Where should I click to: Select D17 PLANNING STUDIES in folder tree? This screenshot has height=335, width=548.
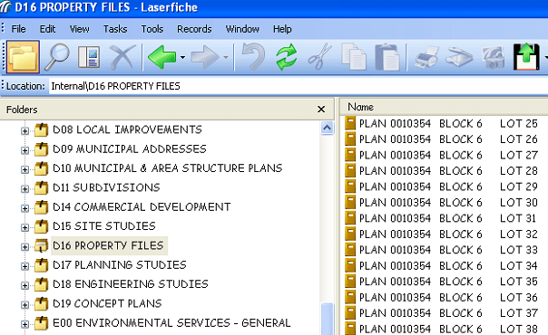[120, 265]
